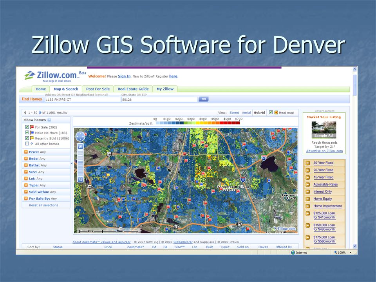Click the blue Make Me Move flag legend icon

32,133
